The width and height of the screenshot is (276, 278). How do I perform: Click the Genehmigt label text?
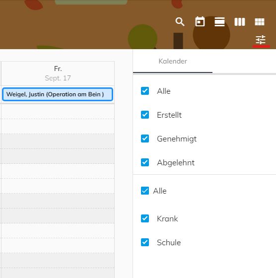point(177,139)
